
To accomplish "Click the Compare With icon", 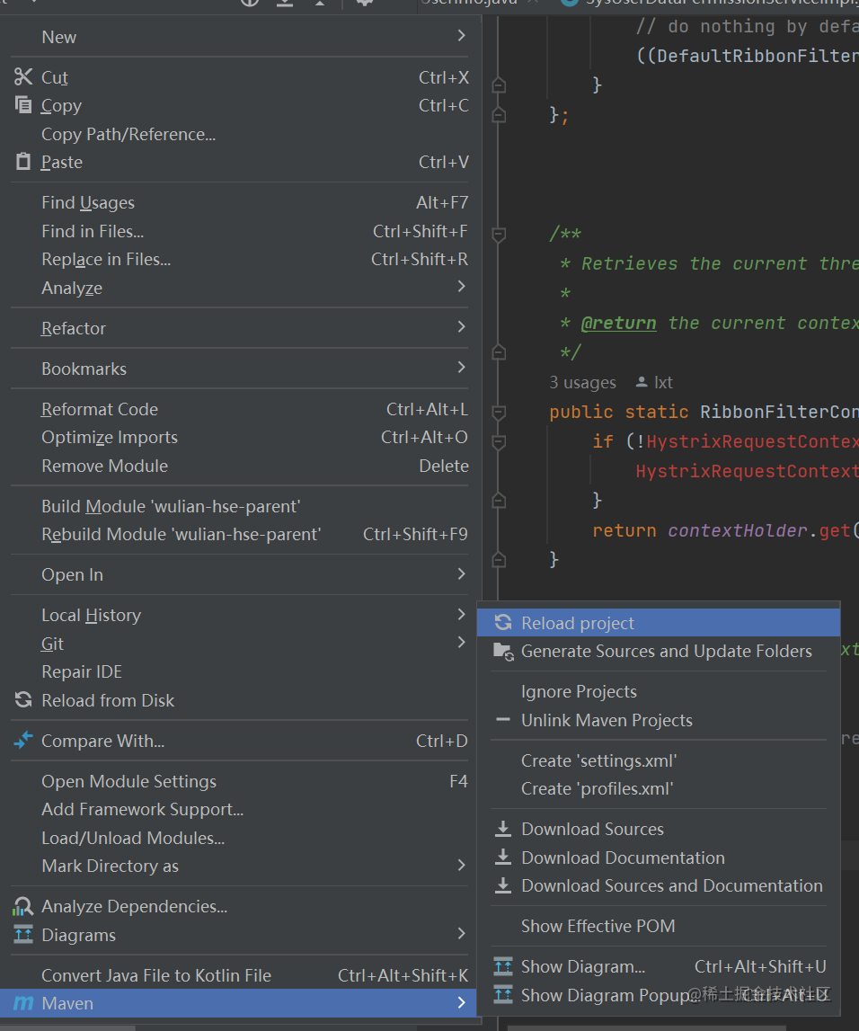I will pos(23,741).
